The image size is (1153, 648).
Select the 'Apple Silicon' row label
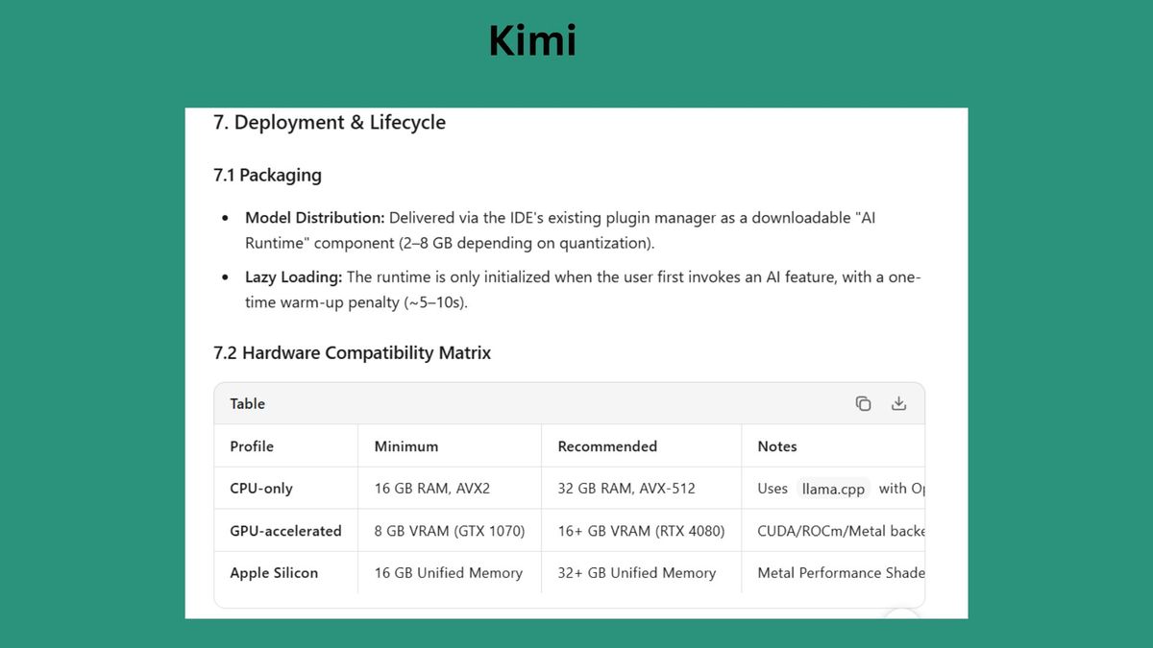coord(274,573)
